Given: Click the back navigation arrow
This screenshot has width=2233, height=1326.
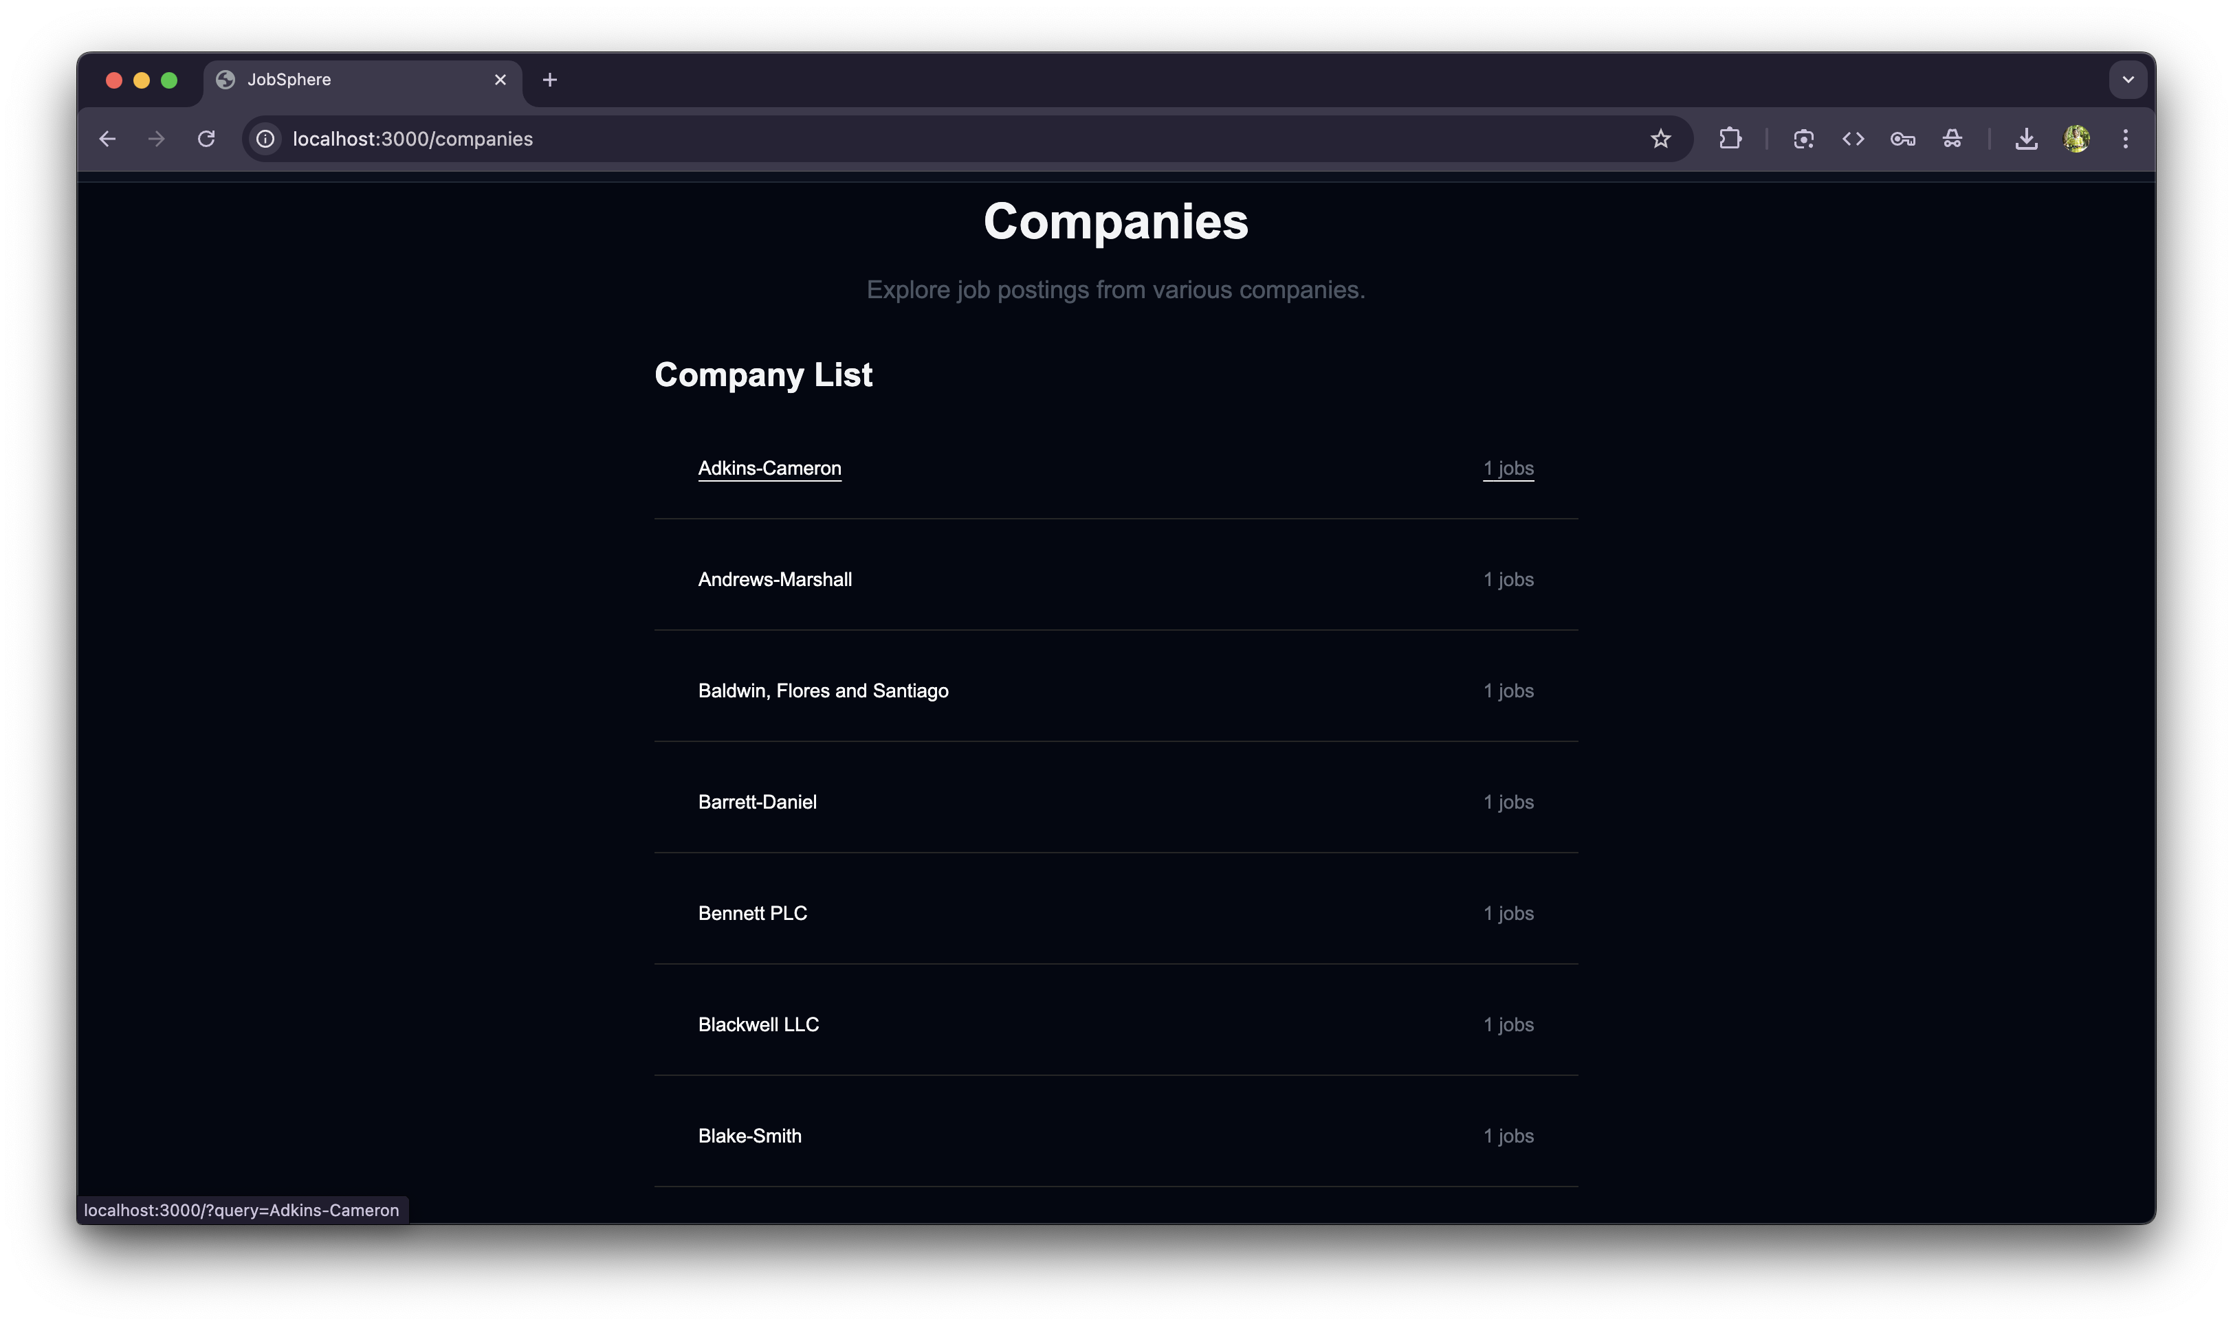Looking at the screenshot, I should pos(107,139).
